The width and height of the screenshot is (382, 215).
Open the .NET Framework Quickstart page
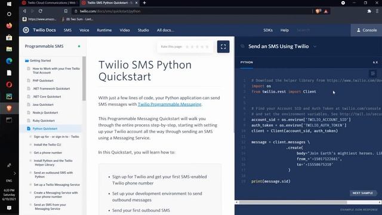pos(51,88)
